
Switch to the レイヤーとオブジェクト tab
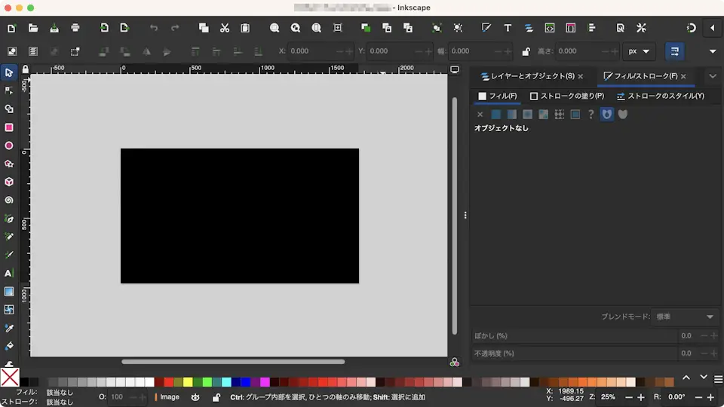pos(528,76)
